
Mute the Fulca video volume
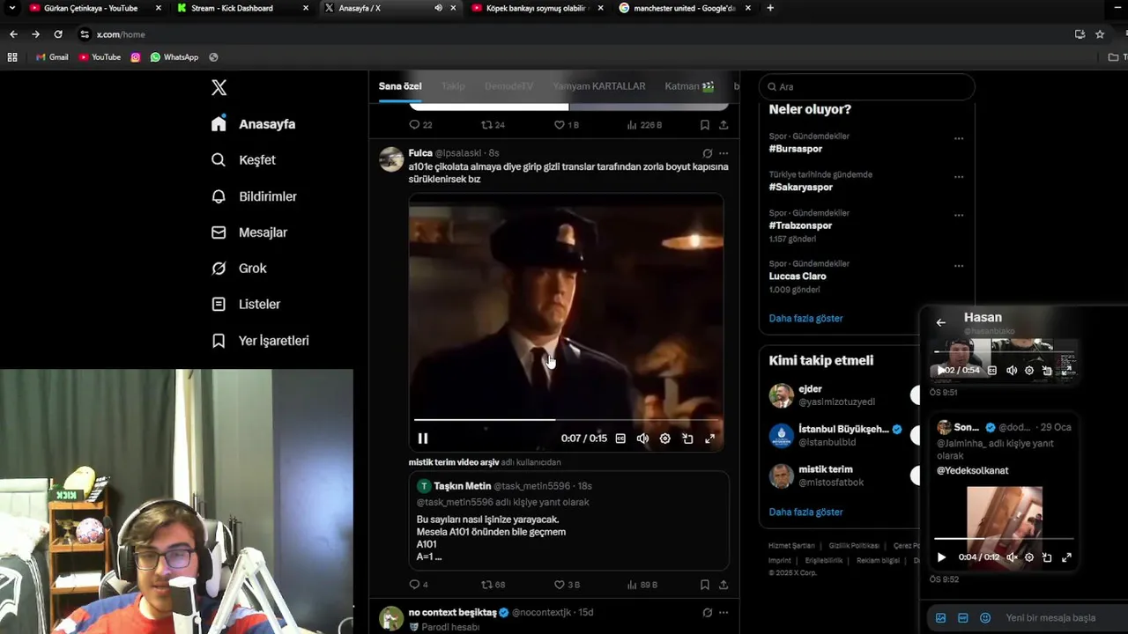[642, 439]
